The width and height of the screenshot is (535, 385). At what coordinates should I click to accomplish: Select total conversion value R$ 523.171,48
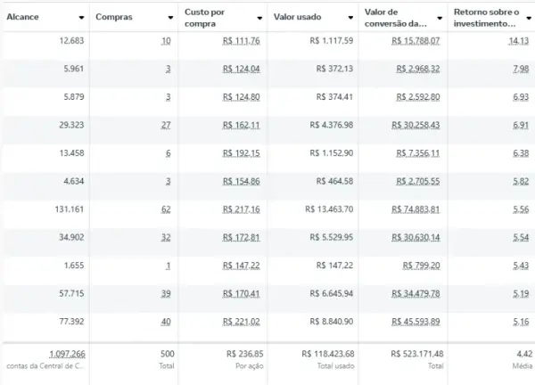click(x=417, y=354)
